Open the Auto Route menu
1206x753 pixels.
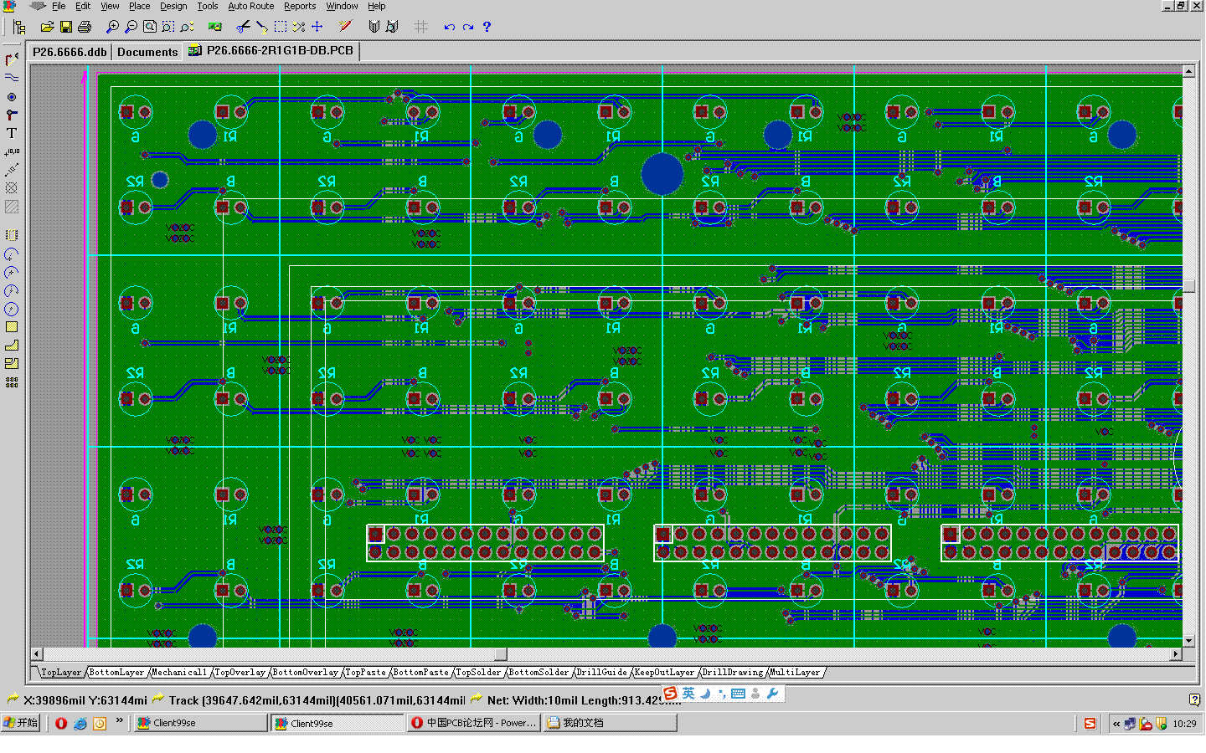click(251, 6)
